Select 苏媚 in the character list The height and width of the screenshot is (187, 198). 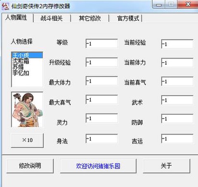27,67
